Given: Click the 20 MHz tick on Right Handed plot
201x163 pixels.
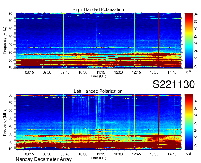Looking at the screenshot, I should coord(10,61).
